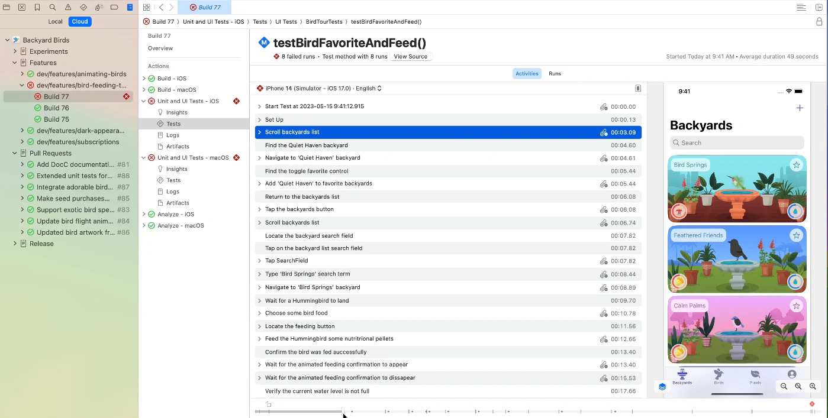The image size is (828, 418).
Task: Collapse the Features group
Action: pyautogui.click(x=15, y=63)
